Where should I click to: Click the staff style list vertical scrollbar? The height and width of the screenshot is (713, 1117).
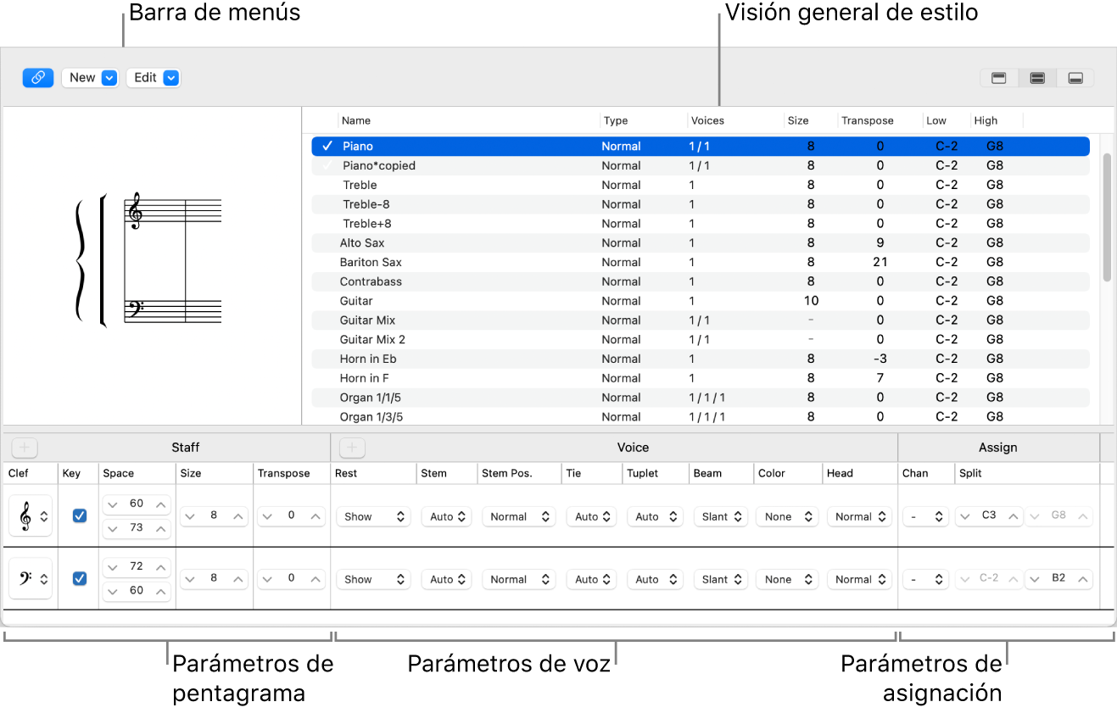click(x=1107, y=217)
